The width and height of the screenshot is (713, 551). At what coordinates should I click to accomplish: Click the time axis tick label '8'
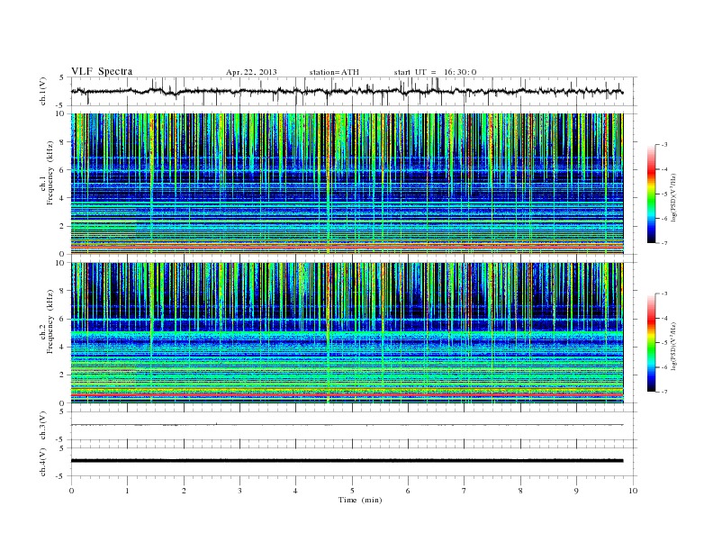(x=520, y=491)
